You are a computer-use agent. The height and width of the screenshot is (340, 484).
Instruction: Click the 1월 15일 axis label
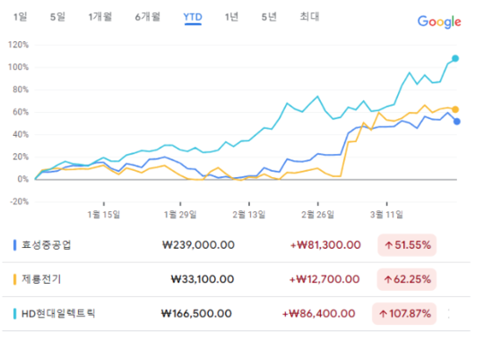pyautogui.click(x=104, y=214)
